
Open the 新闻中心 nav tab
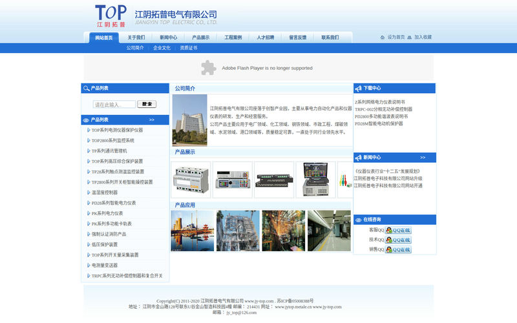click(x=169, y=37)
